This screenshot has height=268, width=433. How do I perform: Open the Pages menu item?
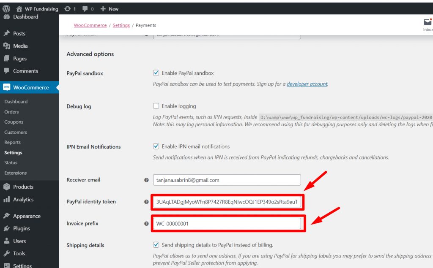pyautogui.click(x=20, y=58)
